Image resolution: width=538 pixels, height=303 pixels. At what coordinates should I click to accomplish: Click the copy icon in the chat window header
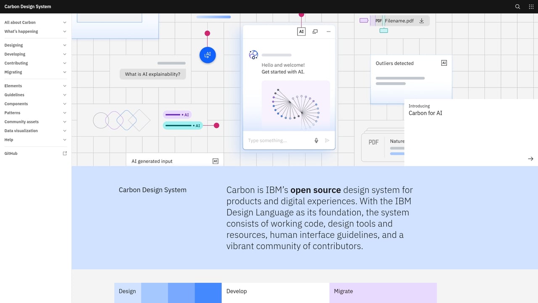315,31
